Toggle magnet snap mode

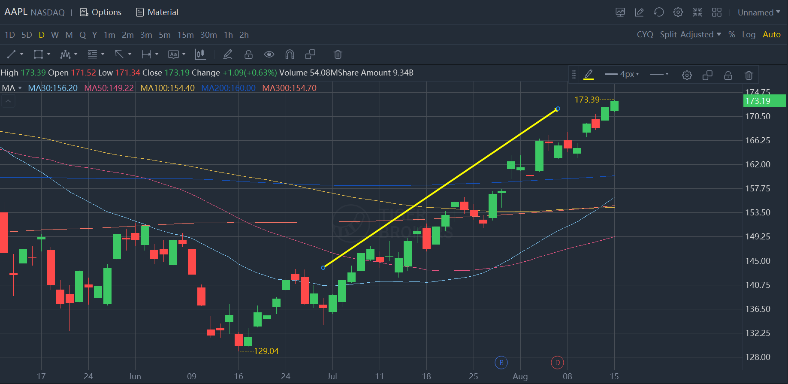[x=290, y=54]
